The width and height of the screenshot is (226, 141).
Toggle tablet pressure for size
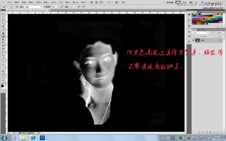coord(84,7)
